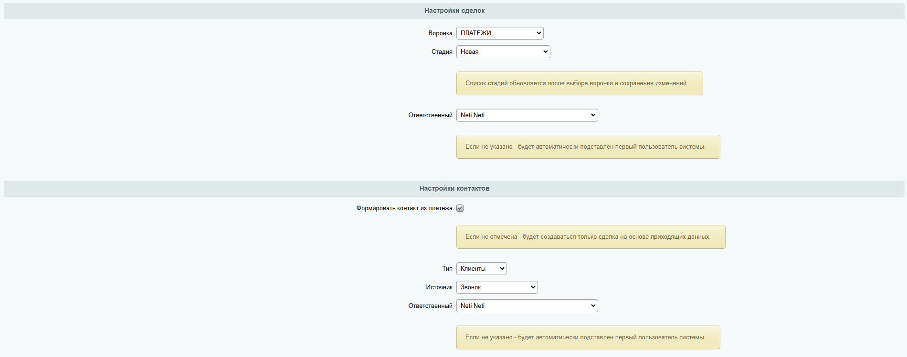
Task: Open the Тип dropdown showing Клиенты
Action: pyautogui.click(x=481, y=268)
